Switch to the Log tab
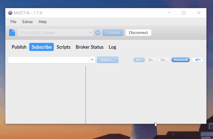This screenshot has height=139, width=213. click(x=112, y=47)
